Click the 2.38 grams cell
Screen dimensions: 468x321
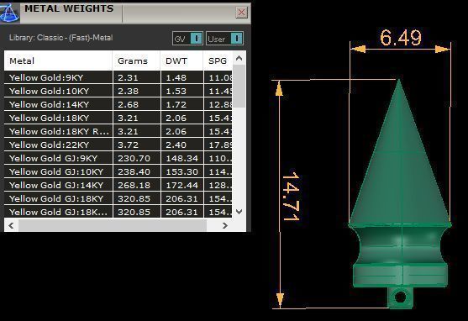137,91
